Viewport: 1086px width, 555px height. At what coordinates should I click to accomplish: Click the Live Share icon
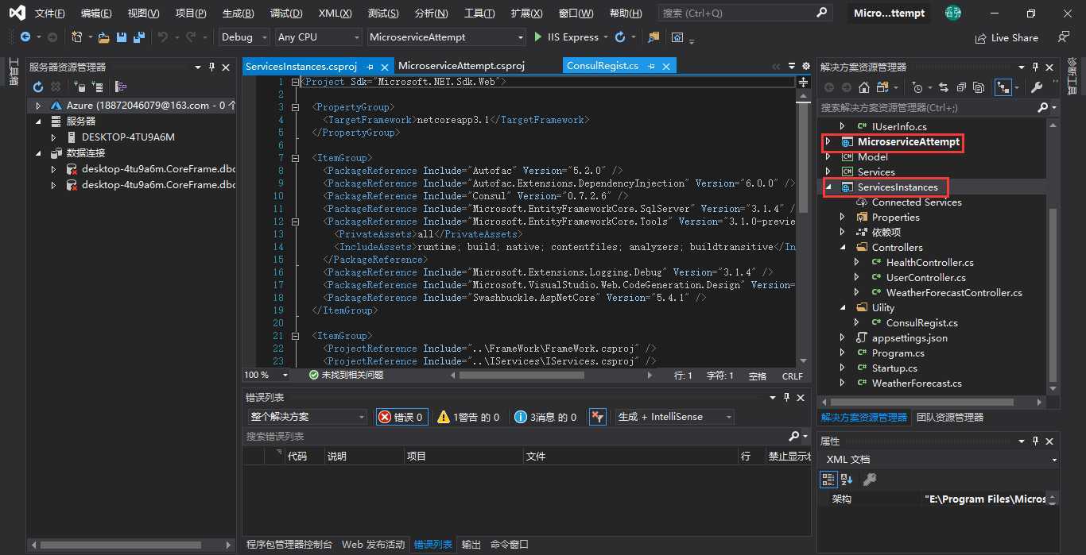click(980, 37)
